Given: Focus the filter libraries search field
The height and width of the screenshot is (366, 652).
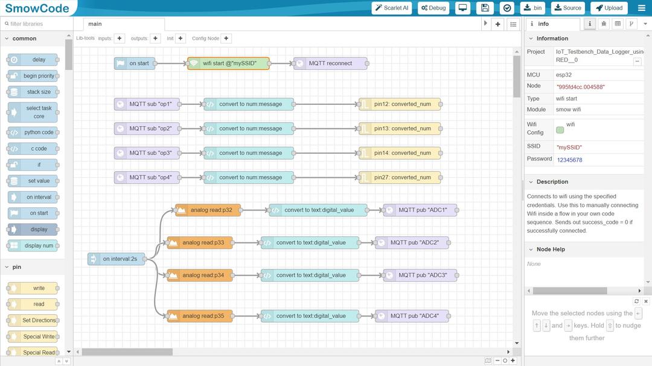Looking at the screenshot, I should [x=35, y=24].
